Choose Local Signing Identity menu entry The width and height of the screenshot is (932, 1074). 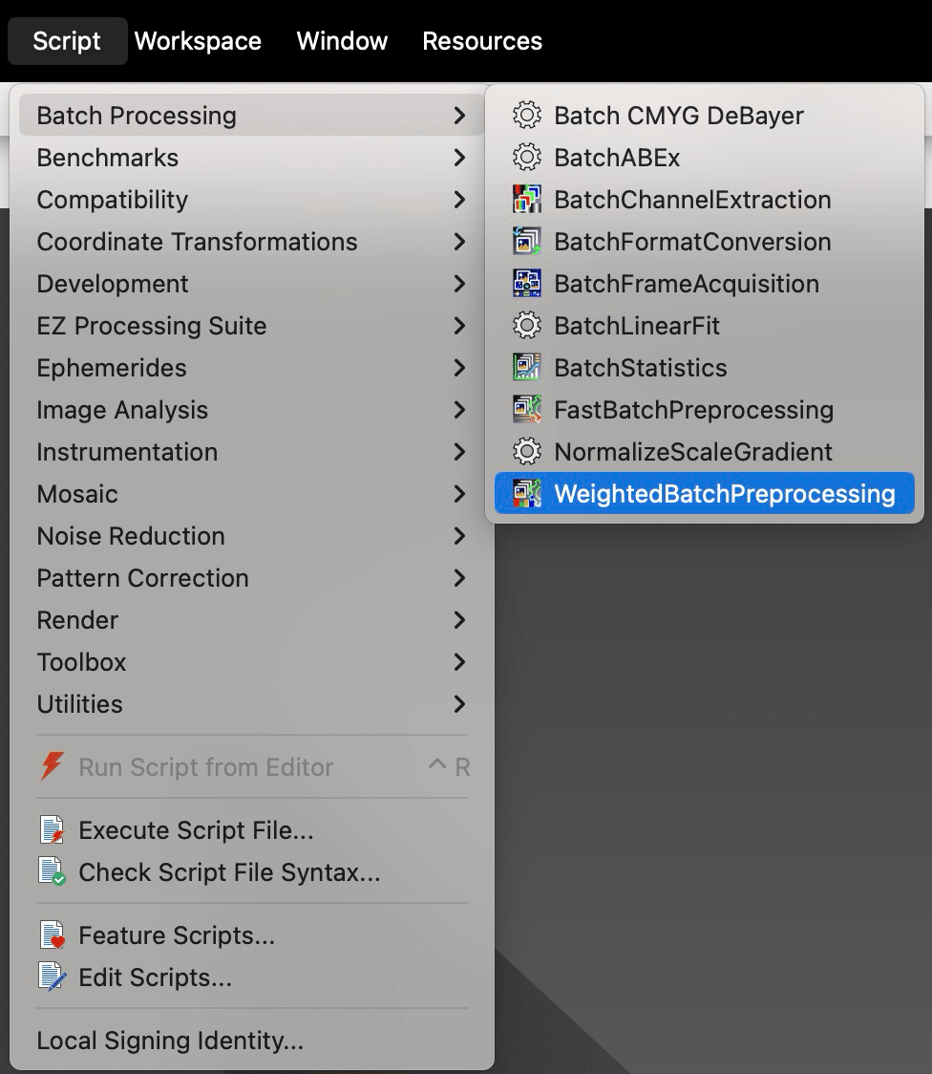(x=170, y=1041)
